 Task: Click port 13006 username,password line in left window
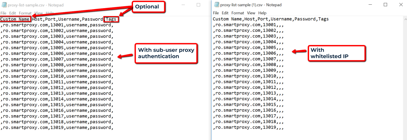point(57,53)
